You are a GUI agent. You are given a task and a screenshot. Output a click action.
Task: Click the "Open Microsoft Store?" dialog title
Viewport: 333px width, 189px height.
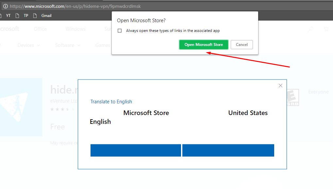coord(141,21)
